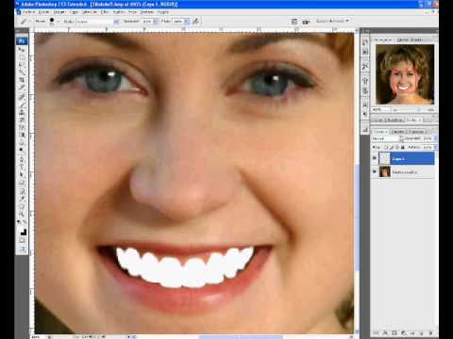This screenshot has height=339, width=453.
Task: Toggle lock position
Action: click(397, 147)
